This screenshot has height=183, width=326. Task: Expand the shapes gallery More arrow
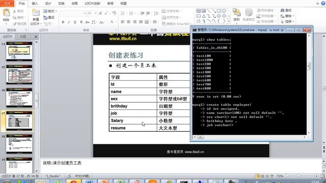click(x=229, y=21)
